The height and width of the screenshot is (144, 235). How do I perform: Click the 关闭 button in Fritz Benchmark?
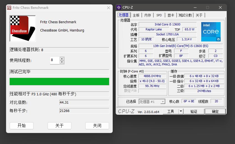[97, 125]
